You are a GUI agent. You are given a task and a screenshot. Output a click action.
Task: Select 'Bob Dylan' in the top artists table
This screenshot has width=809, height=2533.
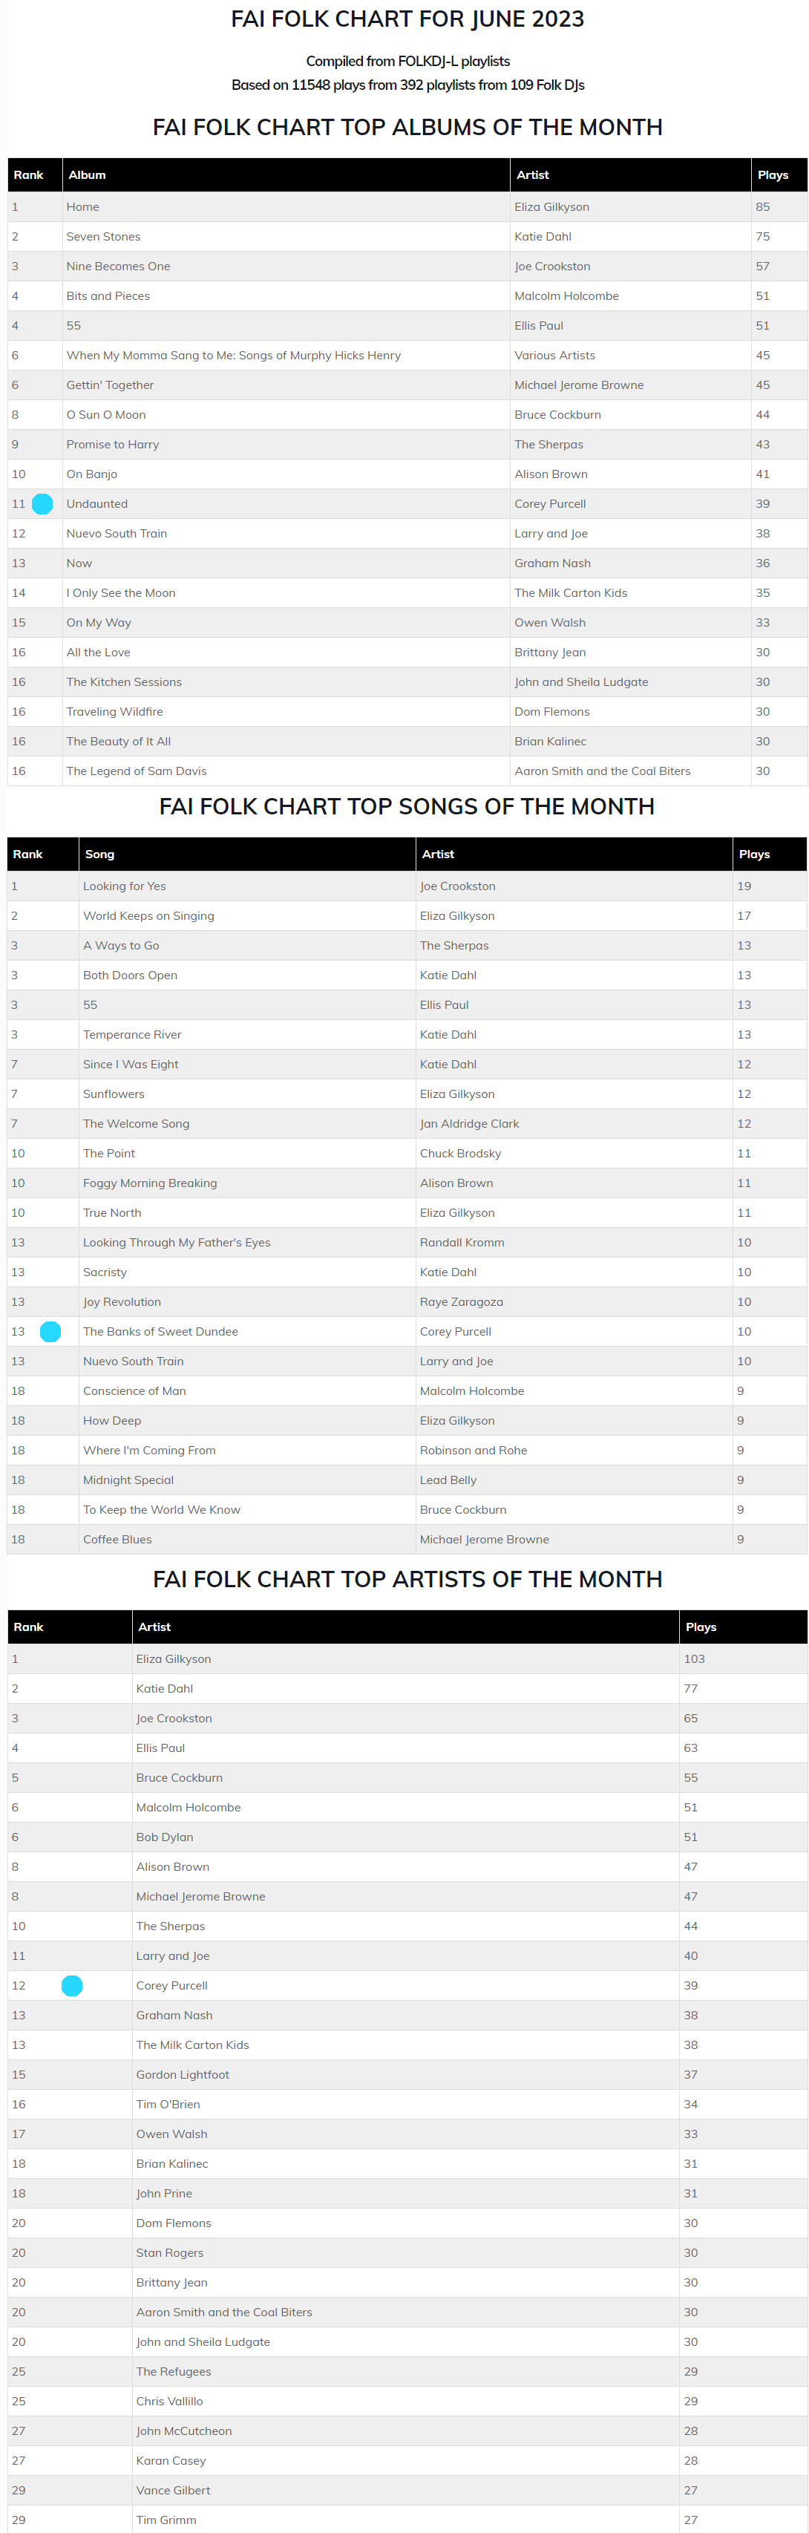pyautogui.click(x=164, y=1837)
